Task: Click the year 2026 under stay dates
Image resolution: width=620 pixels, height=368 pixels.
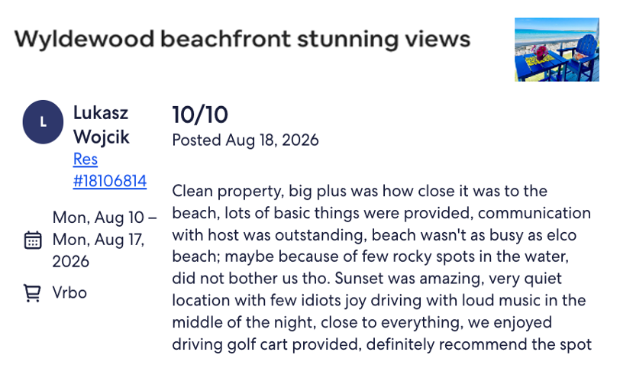Action: 71,262
